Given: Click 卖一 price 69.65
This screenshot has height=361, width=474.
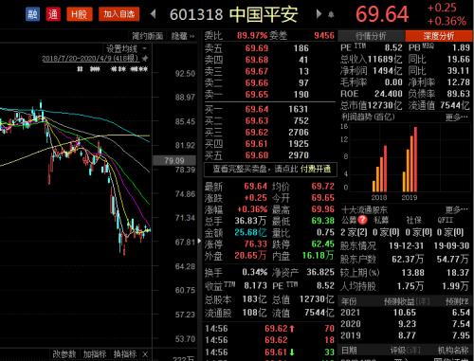Looking at the screenshot, I should coord(257,95).
